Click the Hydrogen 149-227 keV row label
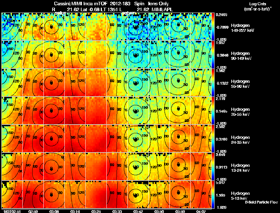The height and width of the screenshot is (213, 280). coord(242,28)
